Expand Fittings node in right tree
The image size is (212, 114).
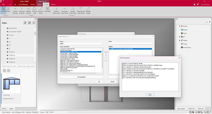pos(180,40)
